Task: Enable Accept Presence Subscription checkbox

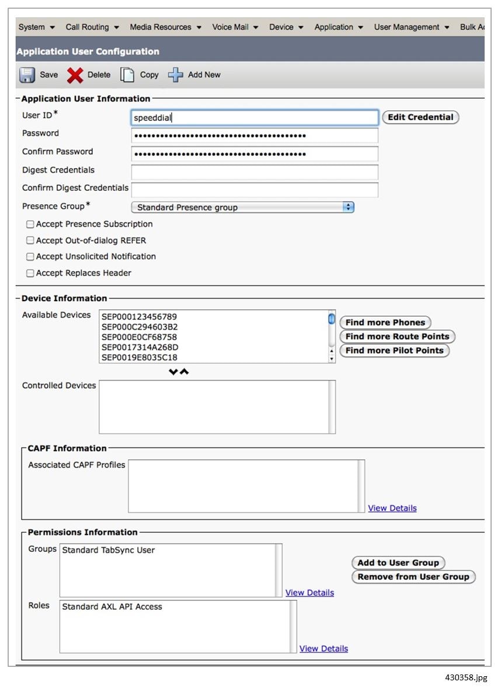Action: tap(30, 225)
